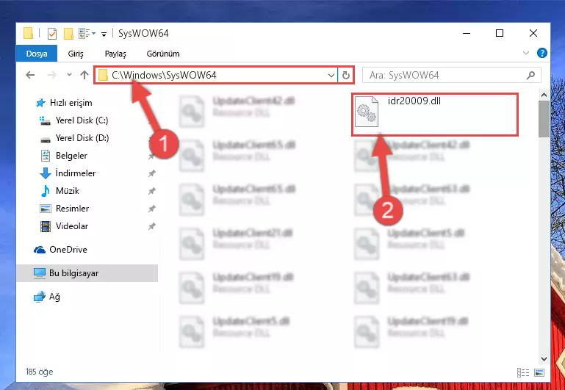This screenshot has width=565, height=390.
Task: Open Yerel Disk (D:) in sidebar
Action: coord(82,138)
